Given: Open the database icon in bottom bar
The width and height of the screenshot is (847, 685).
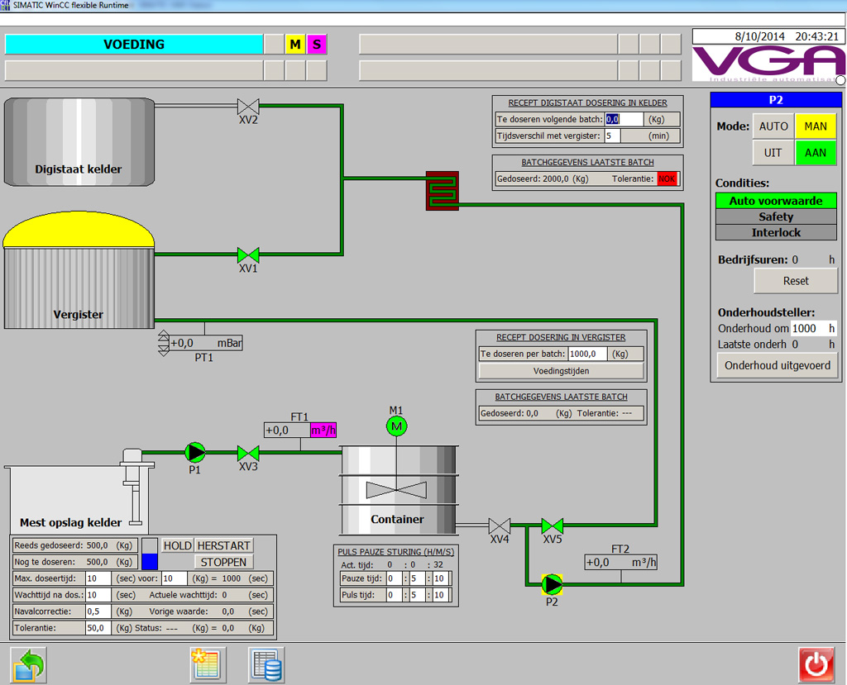Looking at the screenshot, I should point(266,664).
